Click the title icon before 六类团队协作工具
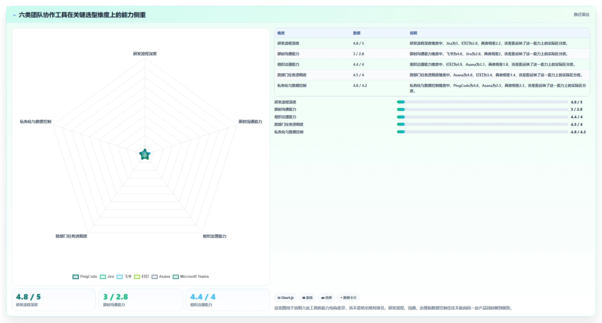Viewport: 602px width, 323px height. click(14, 15)
